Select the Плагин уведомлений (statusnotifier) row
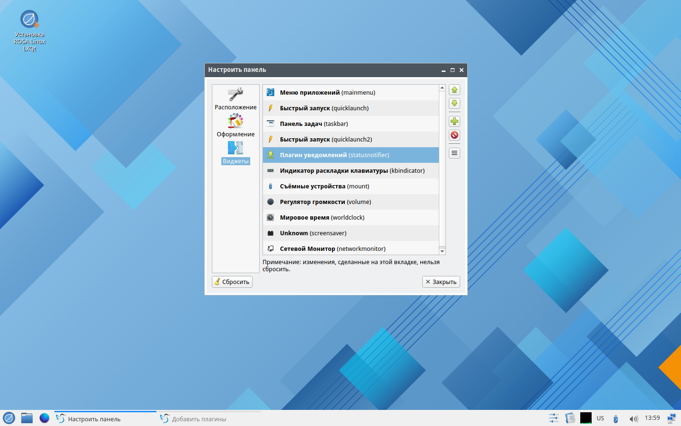This screenshot has height=426, width=681. pos(351,155)
